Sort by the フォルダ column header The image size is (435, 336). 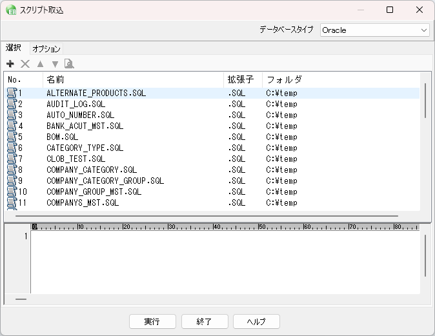click(x=341, y=80)
